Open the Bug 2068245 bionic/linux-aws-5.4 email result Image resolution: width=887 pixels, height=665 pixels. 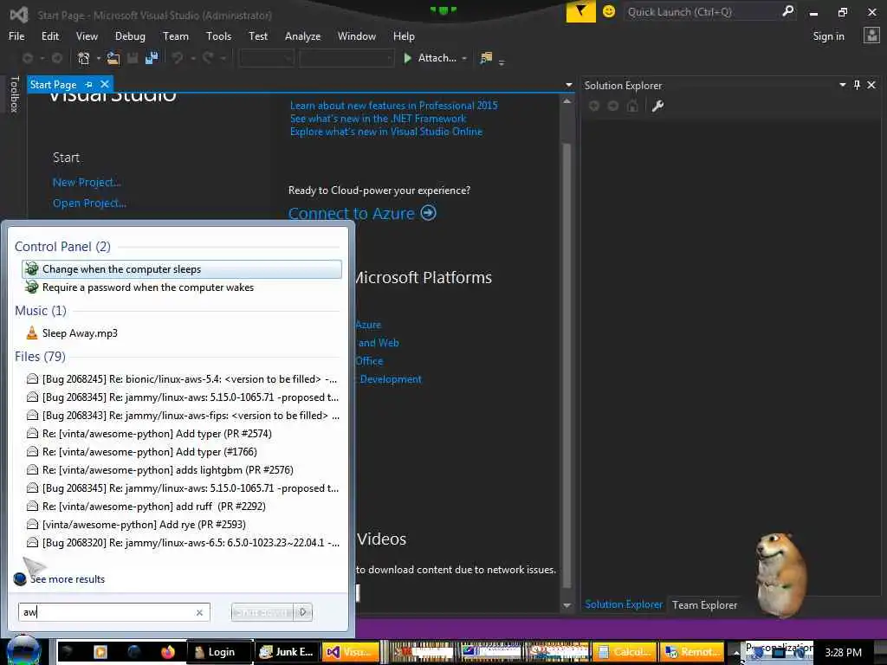[183, 379]
